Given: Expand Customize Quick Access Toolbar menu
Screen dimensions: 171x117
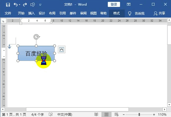Looking at the screenshot, I should [40, 5].
